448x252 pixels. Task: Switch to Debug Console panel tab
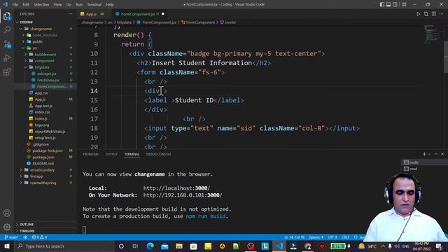coord(159,154)
